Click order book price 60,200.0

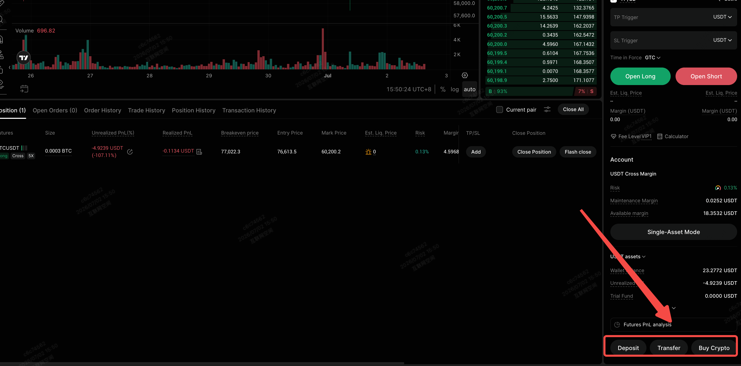click(x=497, y=44)
